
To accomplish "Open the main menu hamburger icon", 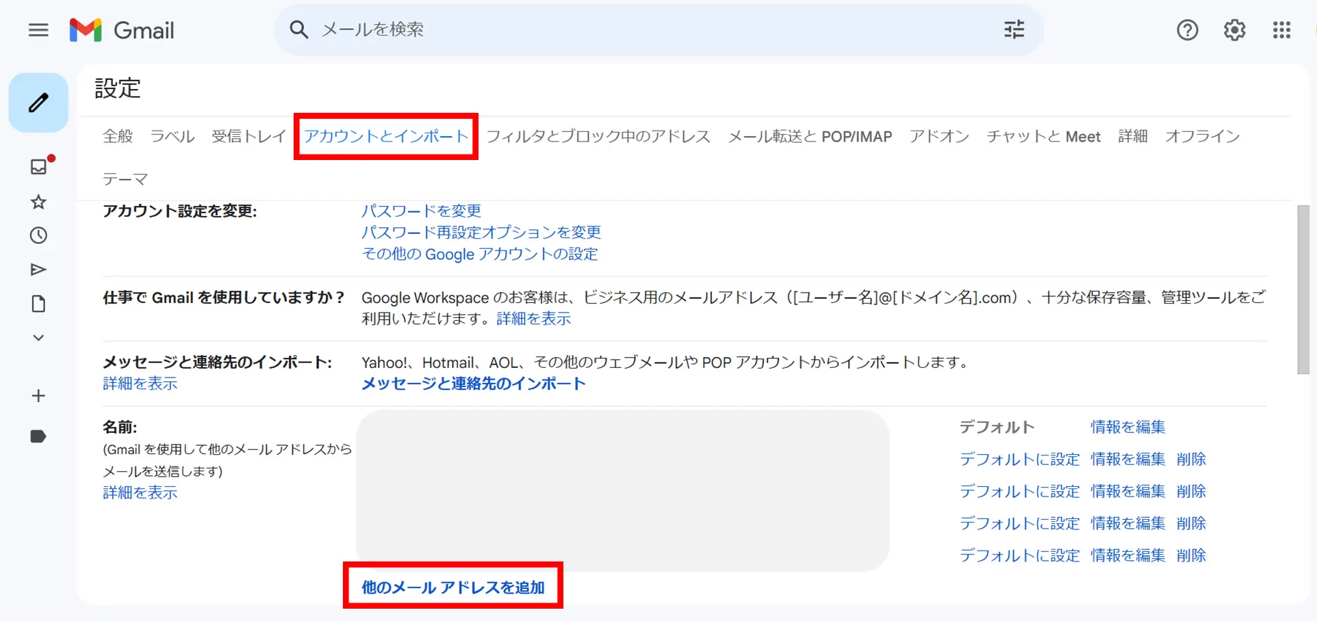I will pyautogui.click(x=38, y=30).
